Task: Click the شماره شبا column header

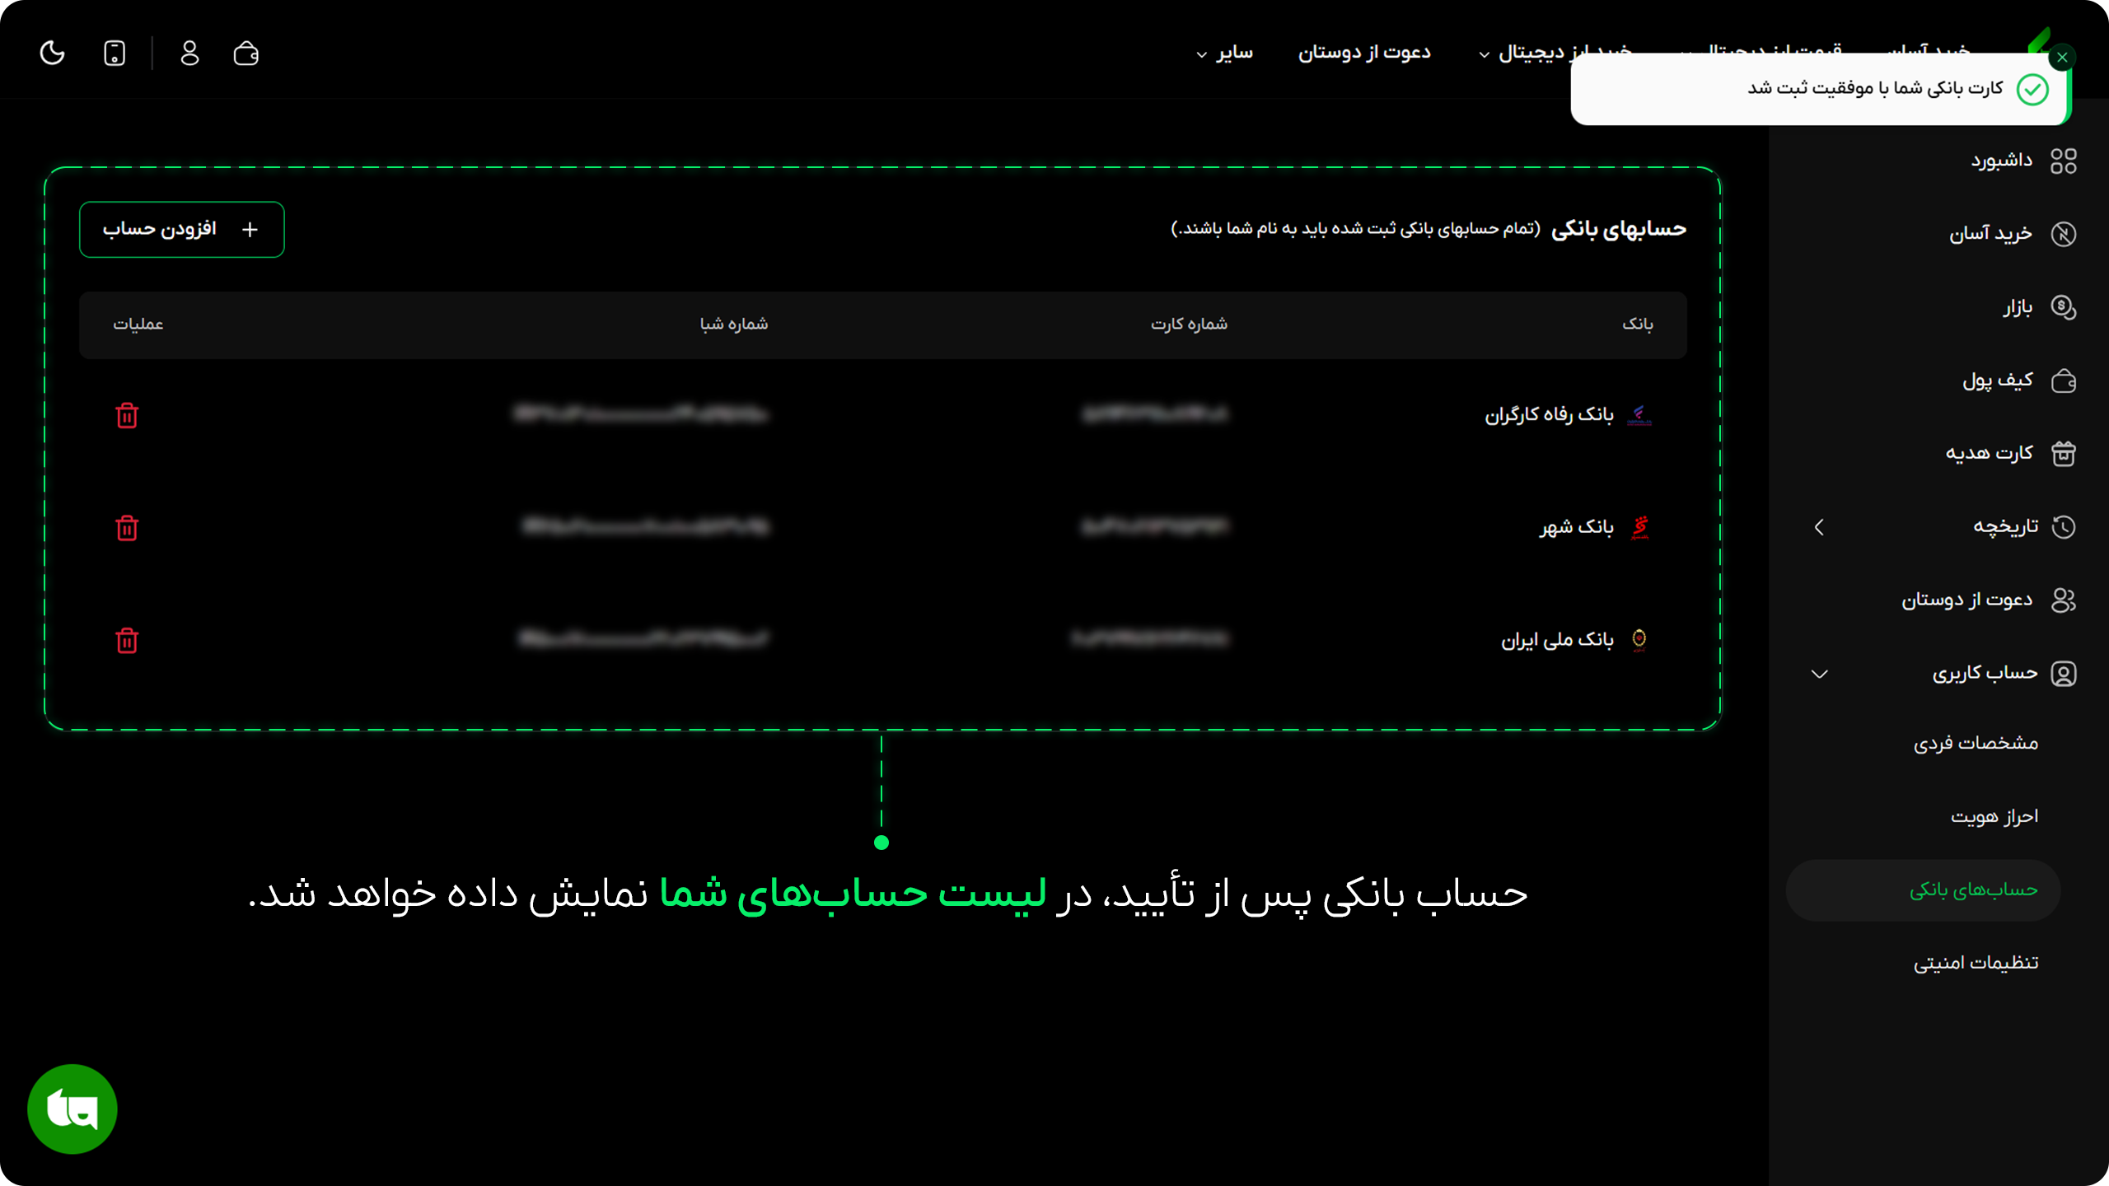Action: [734, 325]
